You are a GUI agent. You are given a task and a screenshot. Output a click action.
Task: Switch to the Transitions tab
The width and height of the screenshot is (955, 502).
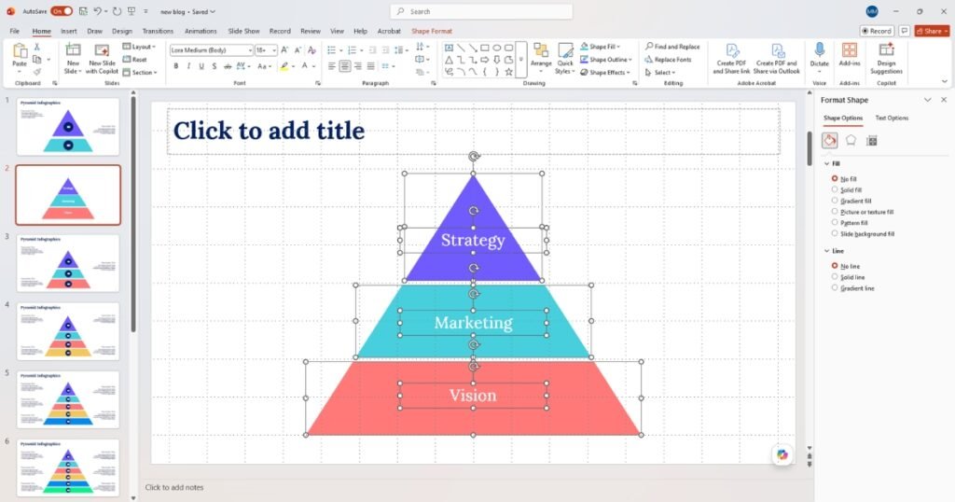[x=158, y=31]
